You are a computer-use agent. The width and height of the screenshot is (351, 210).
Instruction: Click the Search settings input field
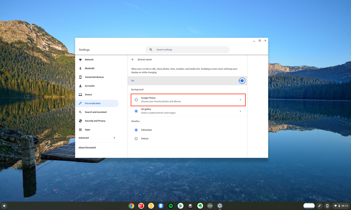tap(187, 50)
